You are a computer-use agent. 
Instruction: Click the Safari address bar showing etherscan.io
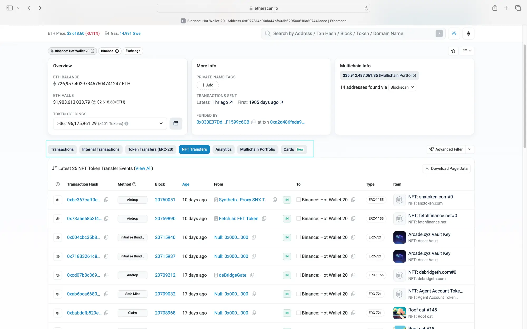click(263, 8)
